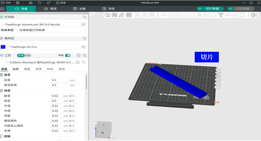Open the dropdown arrow beside 切片单盘

(200, 9)
